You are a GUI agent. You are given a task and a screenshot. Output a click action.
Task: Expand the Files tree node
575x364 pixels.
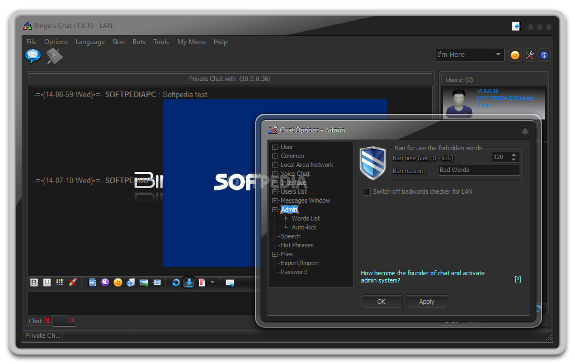[275, 254]
